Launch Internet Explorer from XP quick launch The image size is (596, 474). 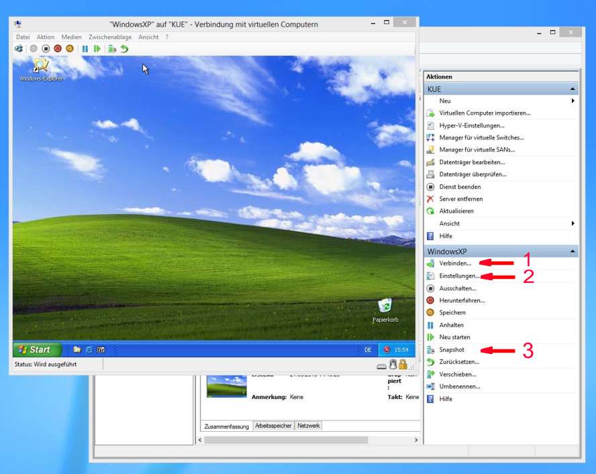click(89, 349)
